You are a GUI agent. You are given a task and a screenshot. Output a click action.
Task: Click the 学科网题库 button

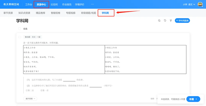click(182, 21)
